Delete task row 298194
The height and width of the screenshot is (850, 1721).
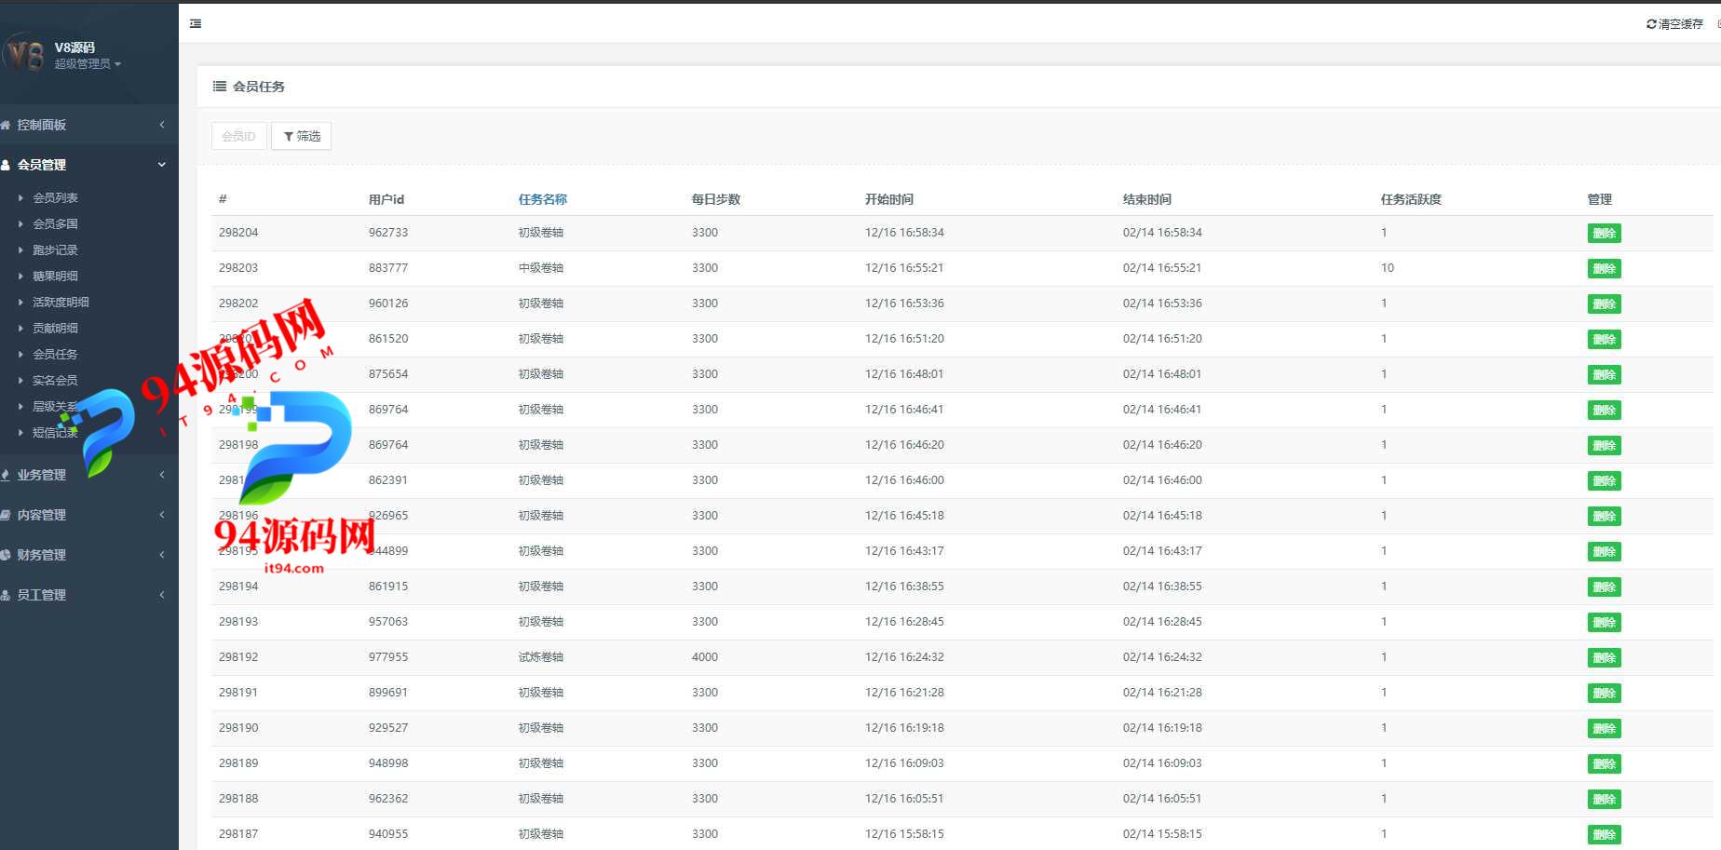click(x=1604, y=587)
